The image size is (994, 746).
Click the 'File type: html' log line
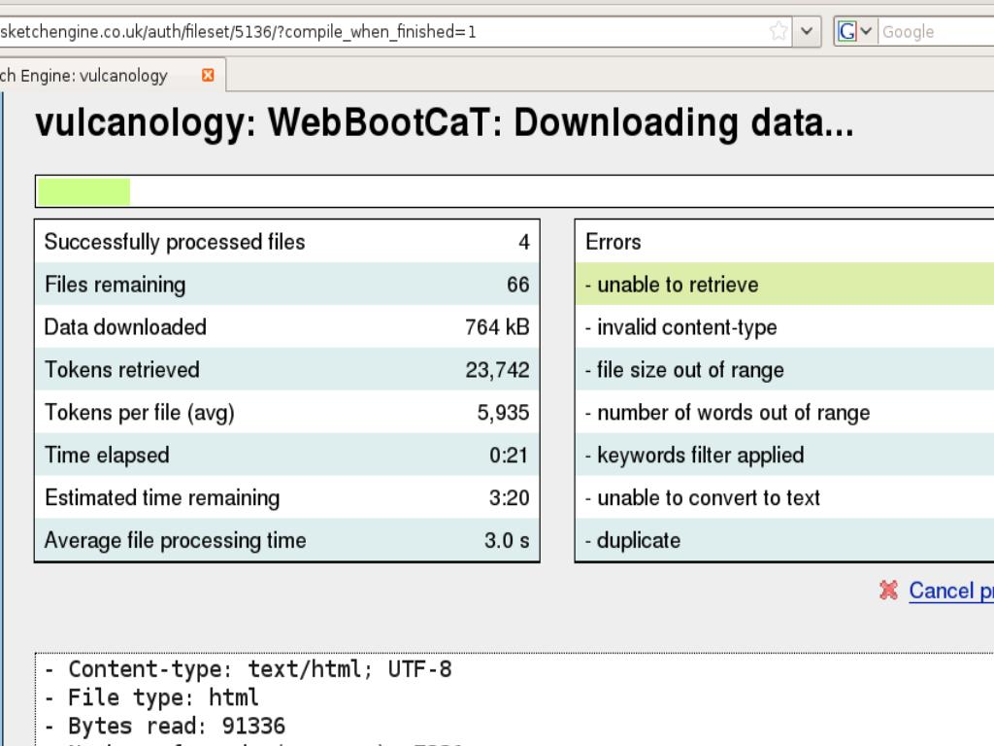coord(151,697)
